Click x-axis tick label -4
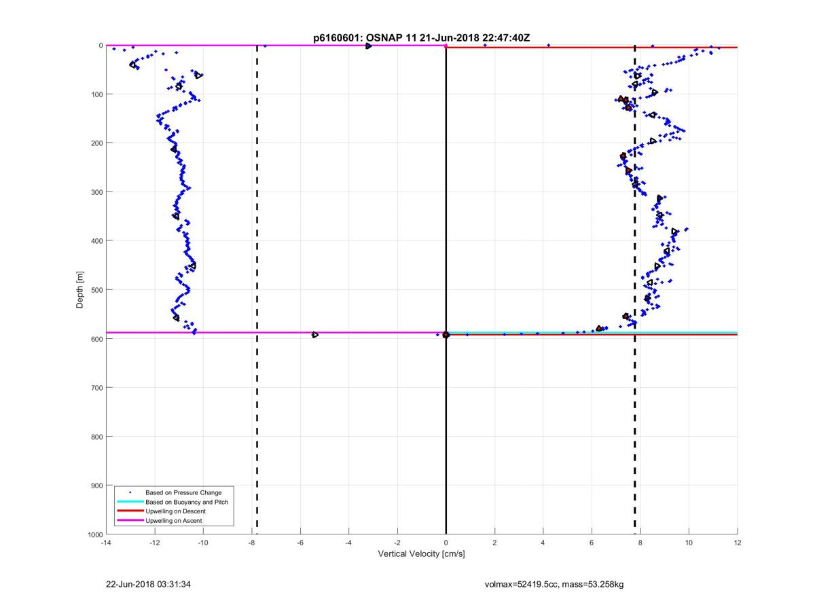The height and width of the screenshot is (601, 815). click(348, 543)
